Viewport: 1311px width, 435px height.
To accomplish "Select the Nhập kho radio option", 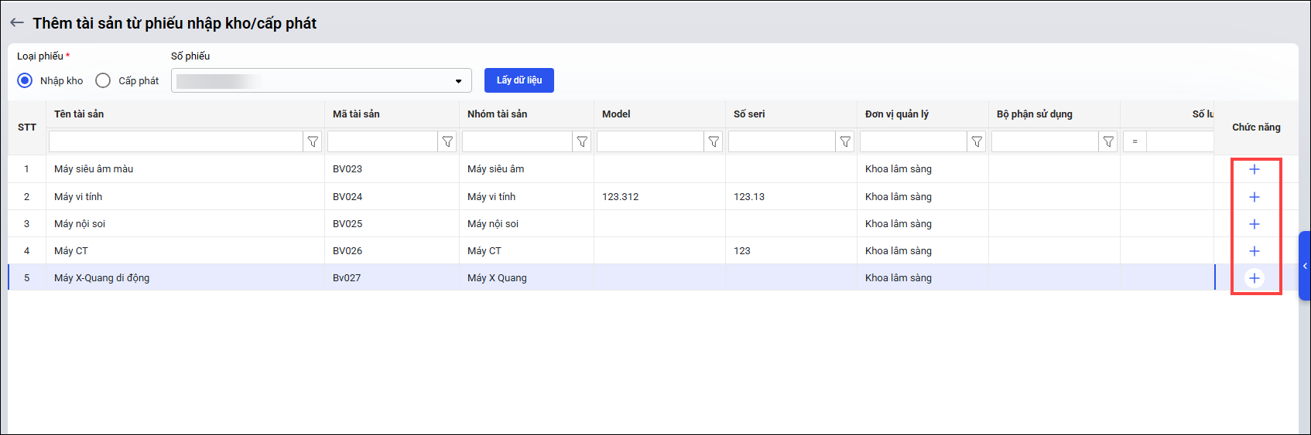I will pyautogui.click(x=26, y=80).
